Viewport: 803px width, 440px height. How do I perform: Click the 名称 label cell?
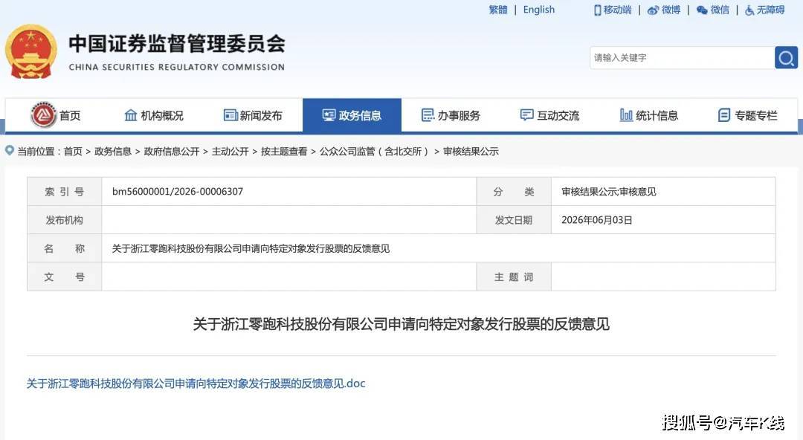pyautogui.click(x=65, y=248)
